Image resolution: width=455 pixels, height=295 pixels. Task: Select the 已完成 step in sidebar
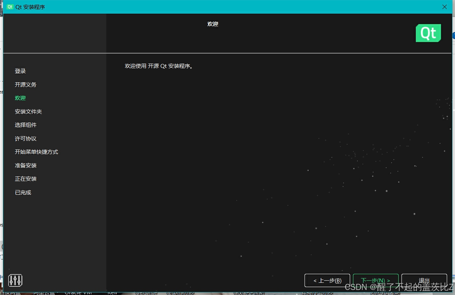click(x=23, y=193)
